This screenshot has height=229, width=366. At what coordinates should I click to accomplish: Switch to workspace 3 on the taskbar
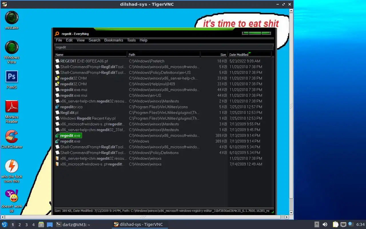(x=26, y=225)
